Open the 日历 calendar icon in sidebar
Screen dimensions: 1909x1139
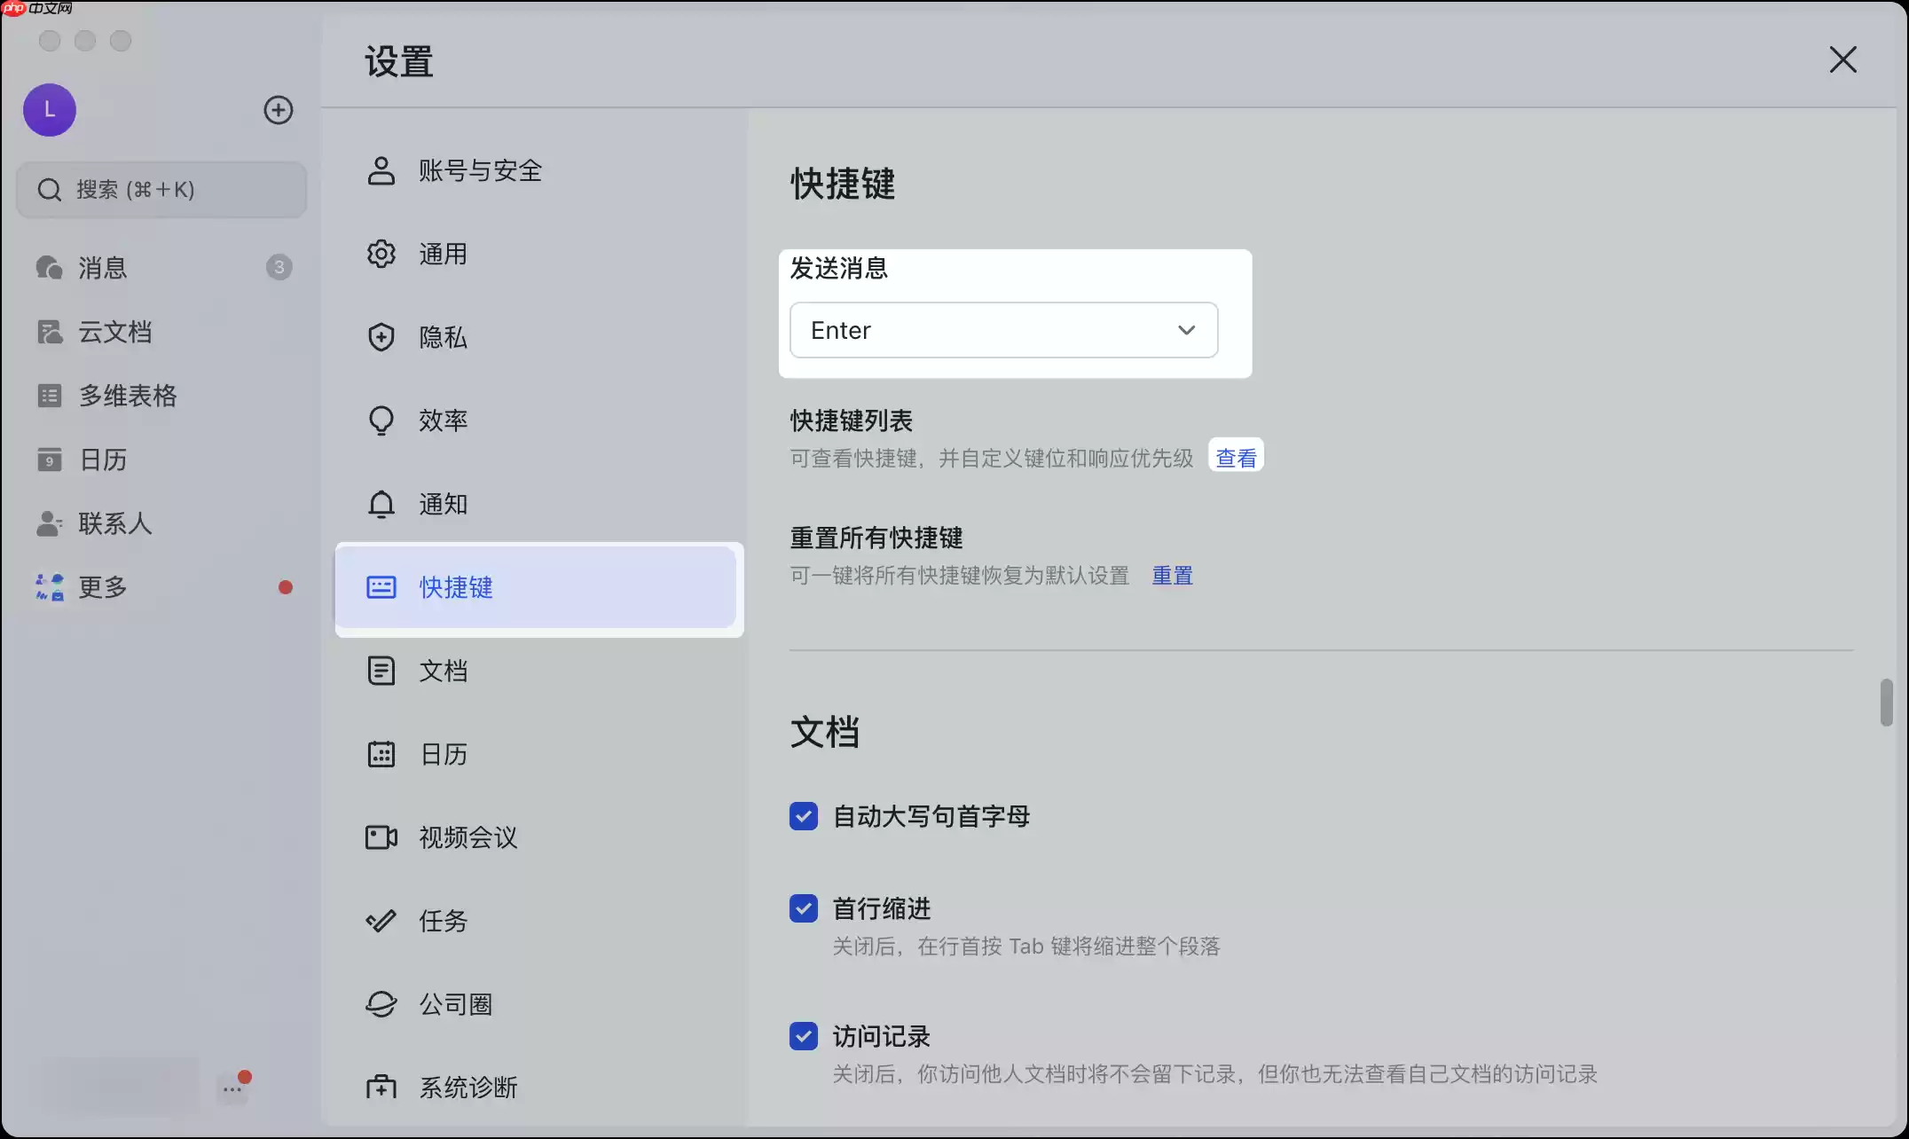102,460
